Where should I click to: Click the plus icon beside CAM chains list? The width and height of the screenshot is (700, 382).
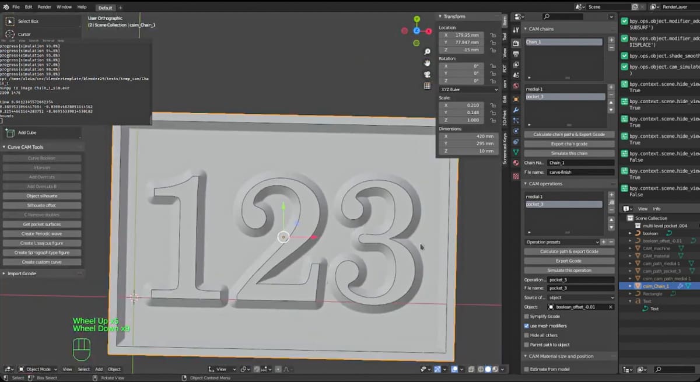(x=611, y=40)
